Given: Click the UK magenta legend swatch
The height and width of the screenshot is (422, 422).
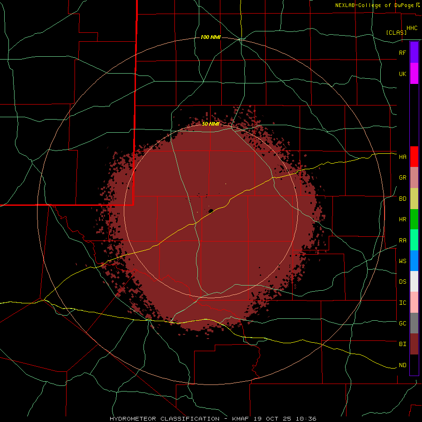Looking at the screenshot, I should [414, 74].
